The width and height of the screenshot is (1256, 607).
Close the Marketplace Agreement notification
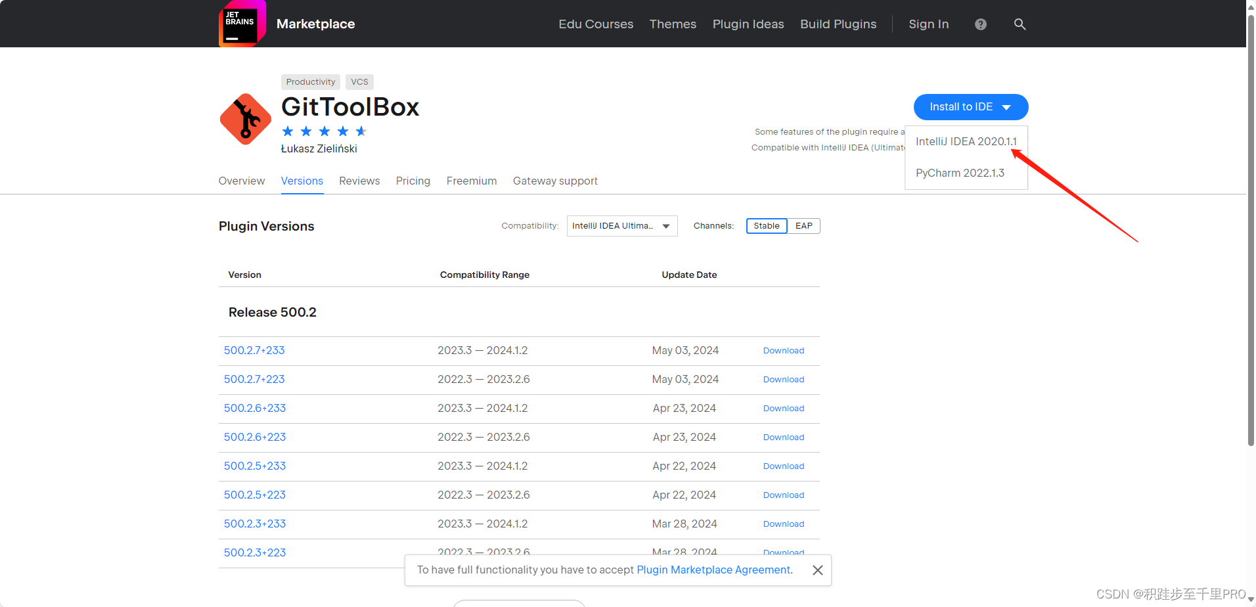coord(818,570)
